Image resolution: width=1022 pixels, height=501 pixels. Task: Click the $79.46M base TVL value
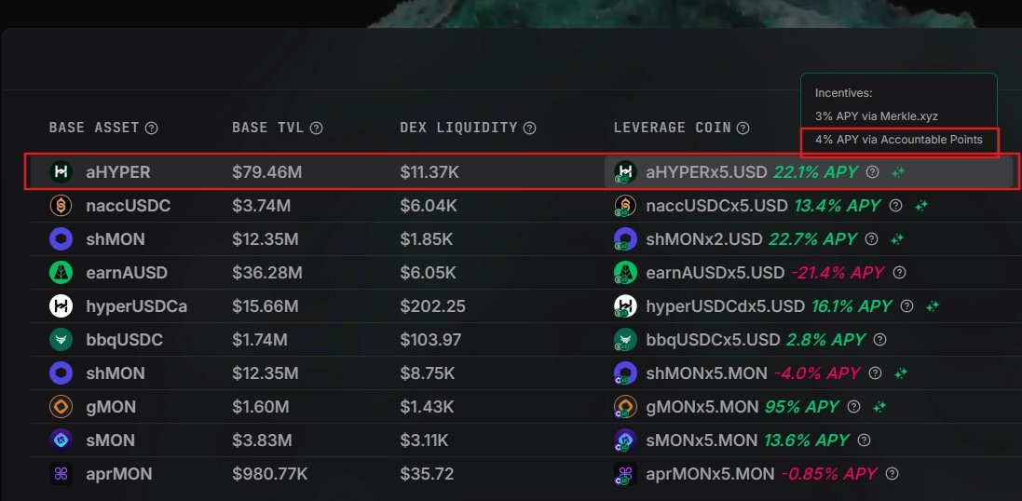click(266, 172)
